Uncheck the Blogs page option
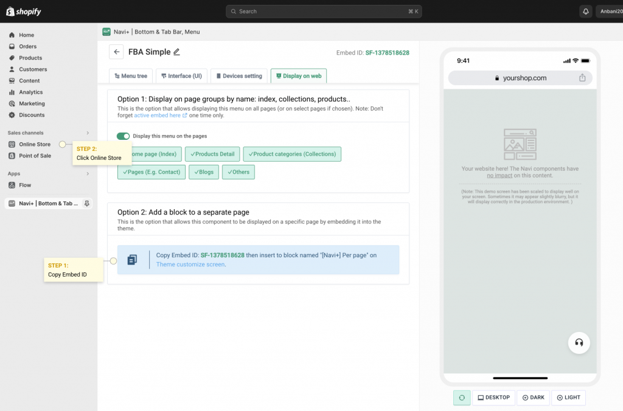Viewport: 623px width, 411px height. tap(203, 172)
